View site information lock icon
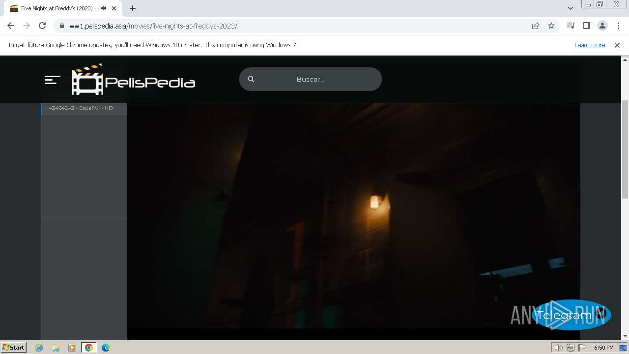Image resolution: width=629 pixels, height=354 pixels. point(62,26)
